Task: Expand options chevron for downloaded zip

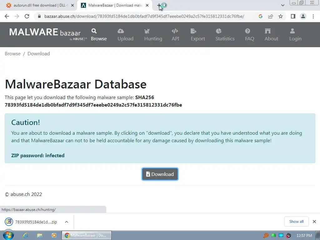Action: click(x=67, y=222)
